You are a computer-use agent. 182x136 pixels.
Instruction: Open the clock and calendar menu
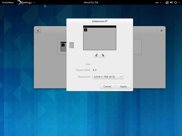coord(91,2)
